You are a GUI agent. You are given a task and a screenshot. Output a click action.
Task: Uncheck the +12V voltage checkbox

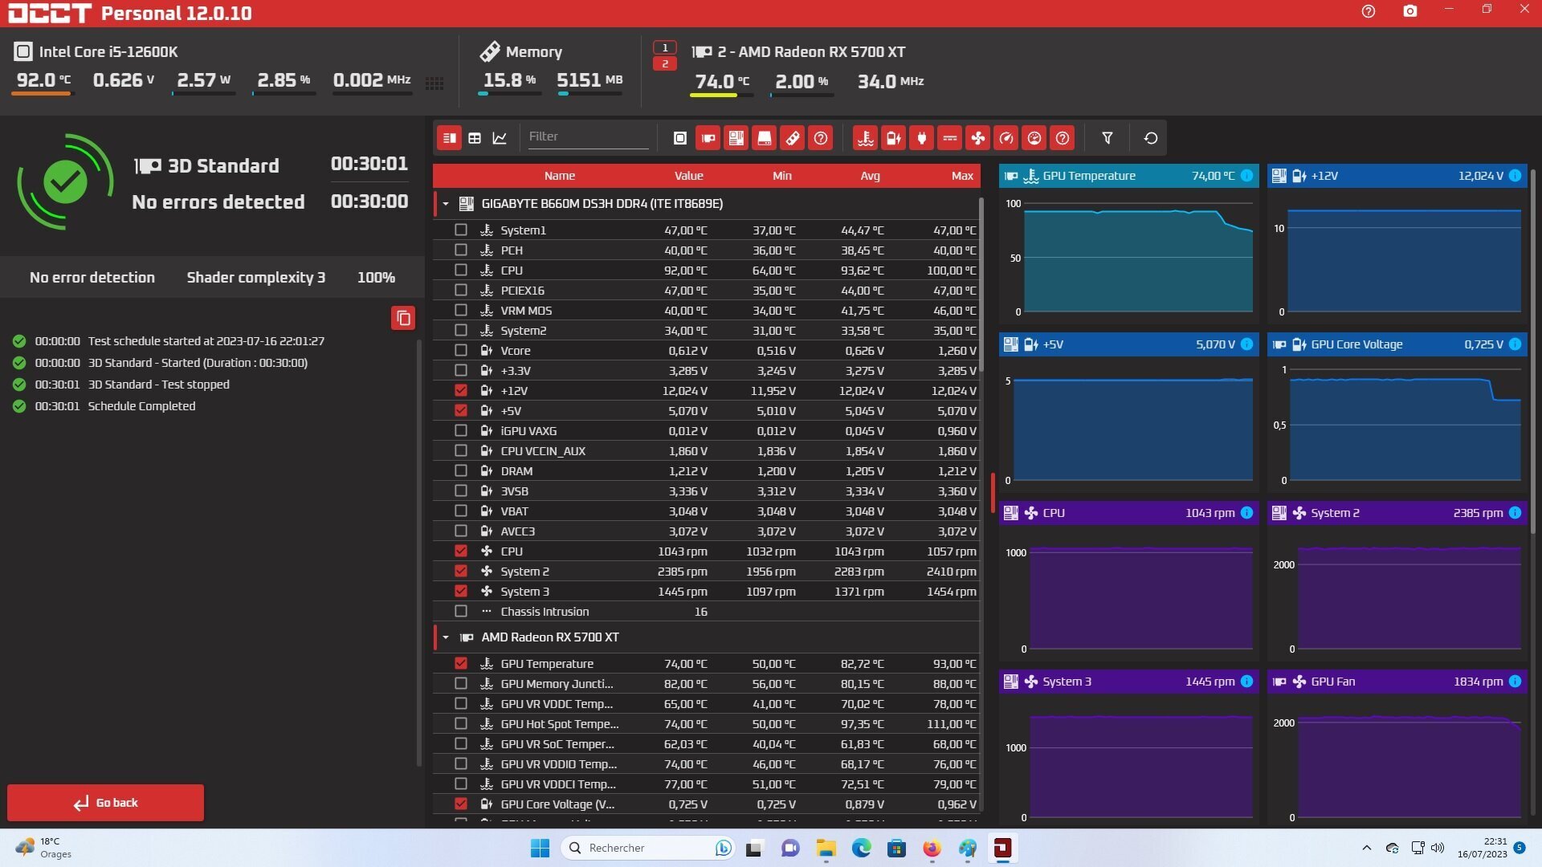tap(460, 390)
